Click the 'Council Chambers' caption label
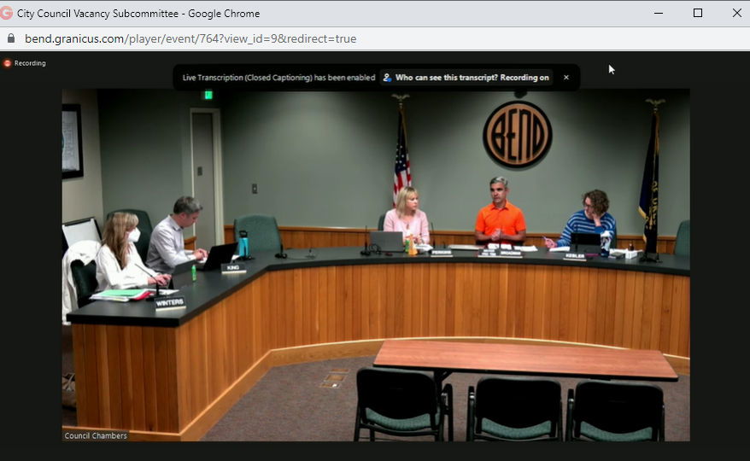The image size is (750, 461). (x=96, y=435)
